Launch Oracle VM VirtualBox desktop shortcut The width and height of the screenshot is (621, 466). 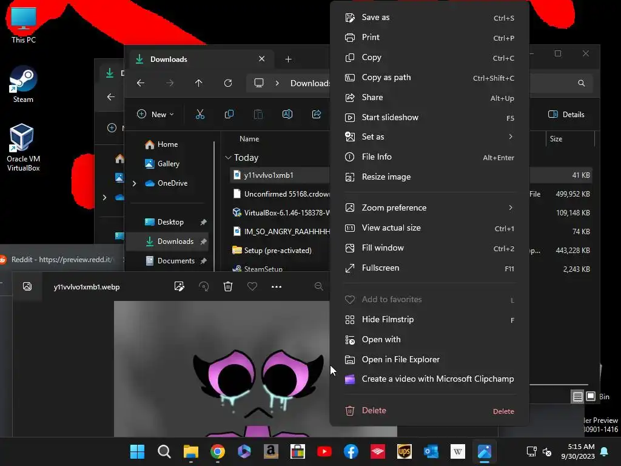(x=23, y=147)
